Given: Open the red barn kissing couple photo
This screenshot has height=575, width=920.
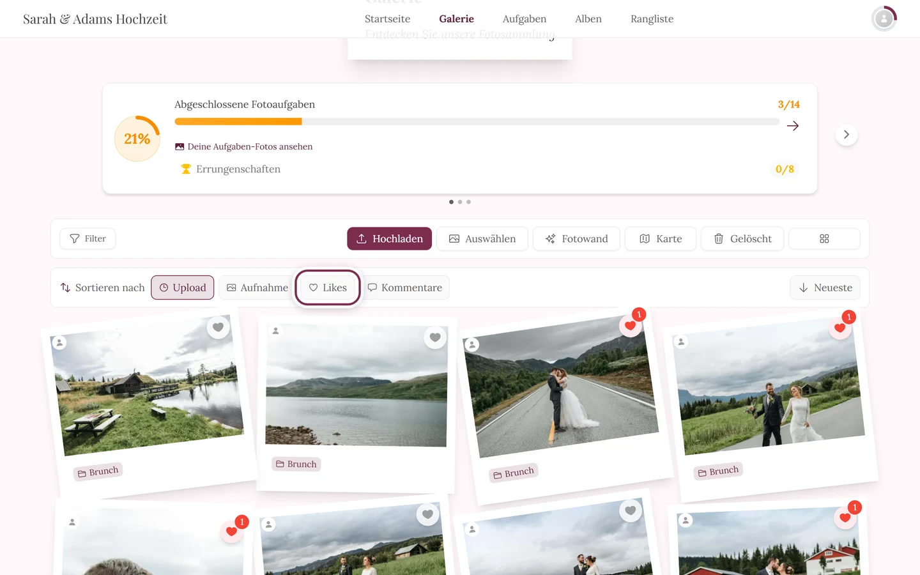Looking at the screenshot, I should 769,542.
